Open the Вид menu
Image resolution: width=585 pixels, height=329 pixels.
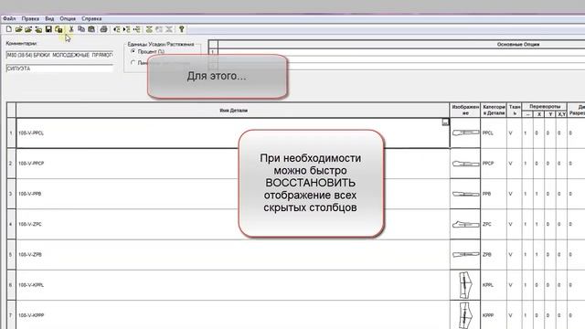pos(49,18)
